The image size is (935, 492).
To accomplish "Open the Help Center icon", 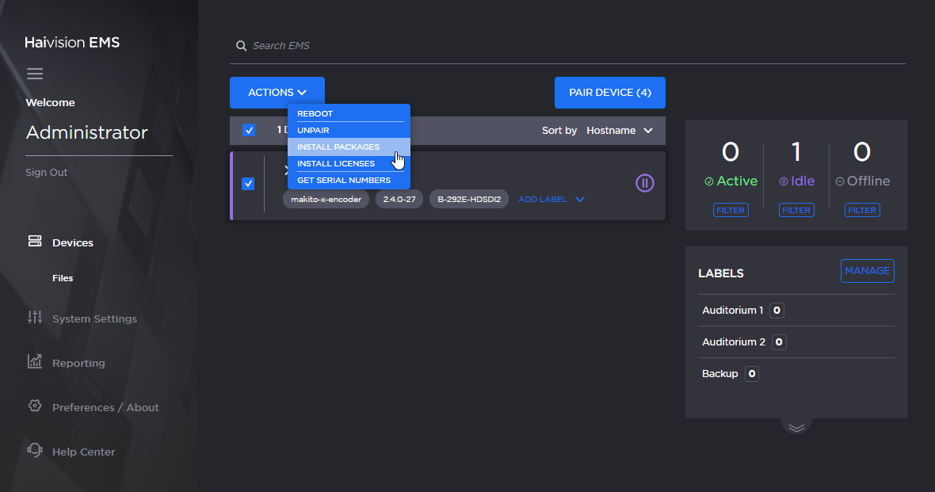I will [34, 451].
